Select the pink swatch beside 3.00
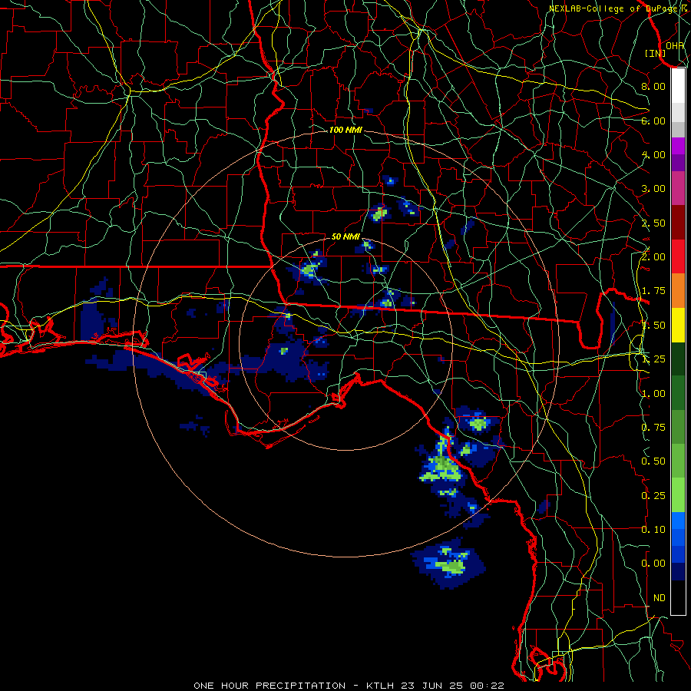Image resolution: width=691 pixels, height=691 pixels. coord(678,189)
